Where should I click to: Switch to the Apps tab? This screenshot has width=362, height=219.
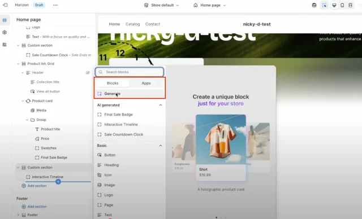pos(146,83)
